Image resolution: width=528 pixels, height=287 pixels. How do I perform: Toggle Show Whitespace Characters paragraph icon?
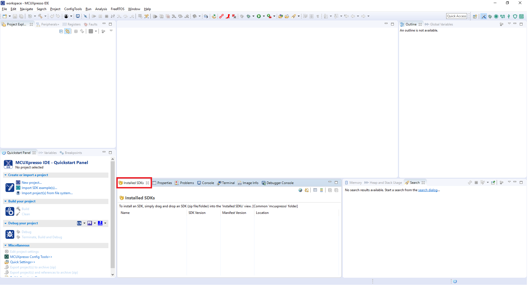tap(318, 16)
